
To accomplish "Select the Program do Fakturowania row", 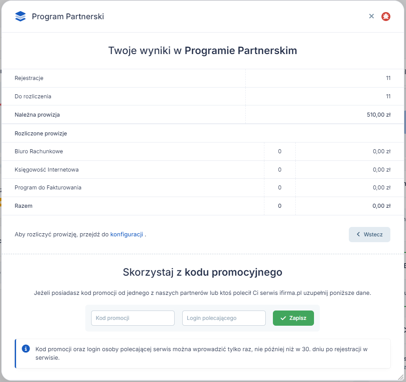I will tap(202, 188).
